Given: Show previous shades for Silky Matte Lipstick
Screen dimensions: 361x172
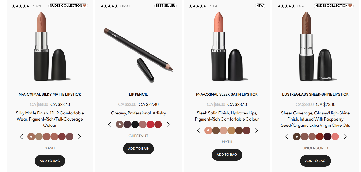Looking at the screenshot, I should pos(21,137).
